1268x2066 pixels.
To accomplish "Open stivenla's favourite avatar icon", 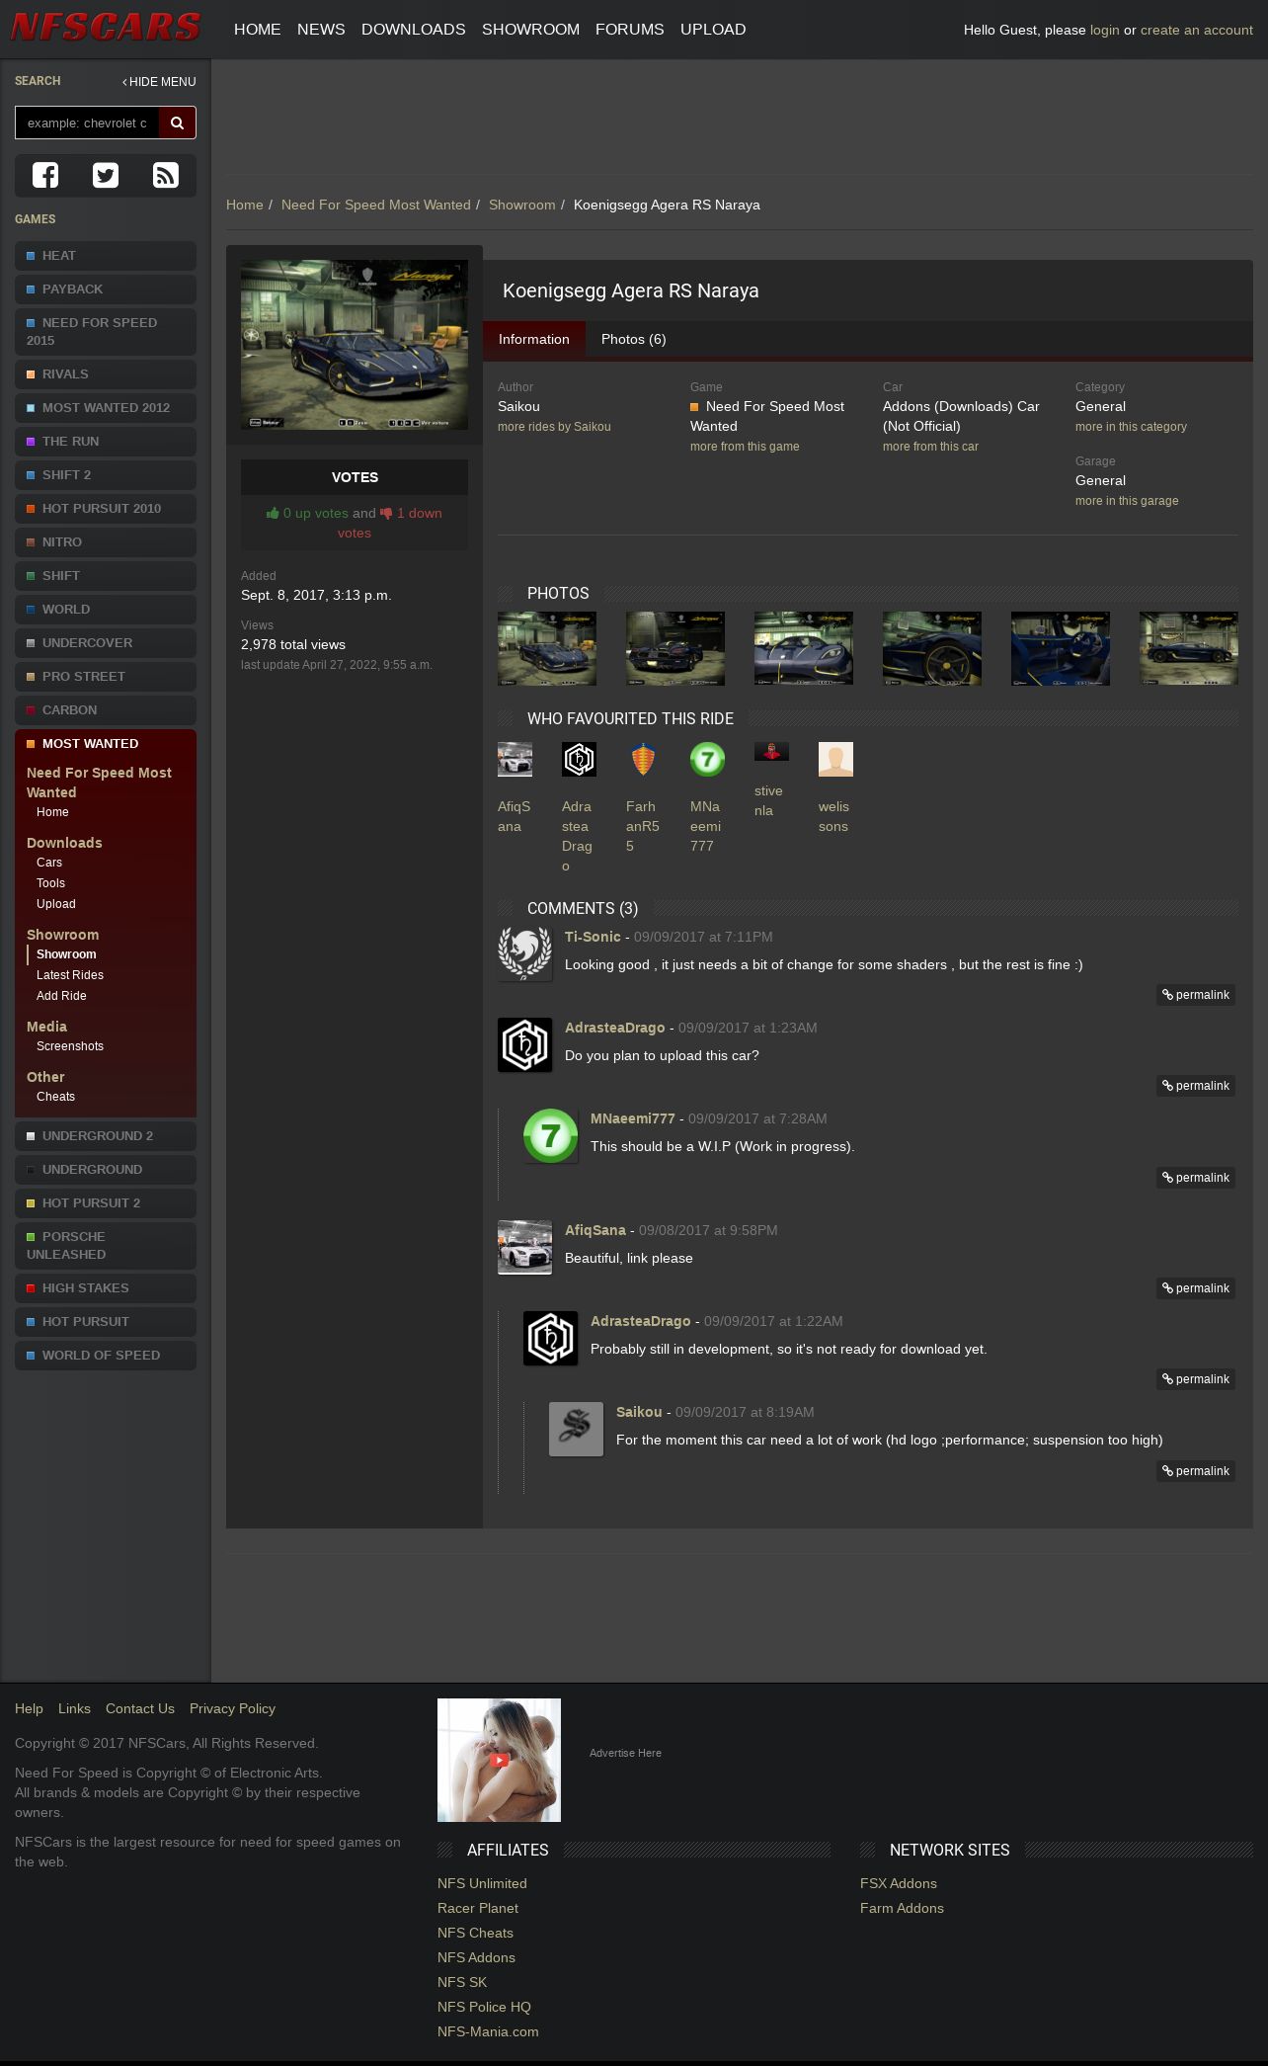I will click(771, 751).
